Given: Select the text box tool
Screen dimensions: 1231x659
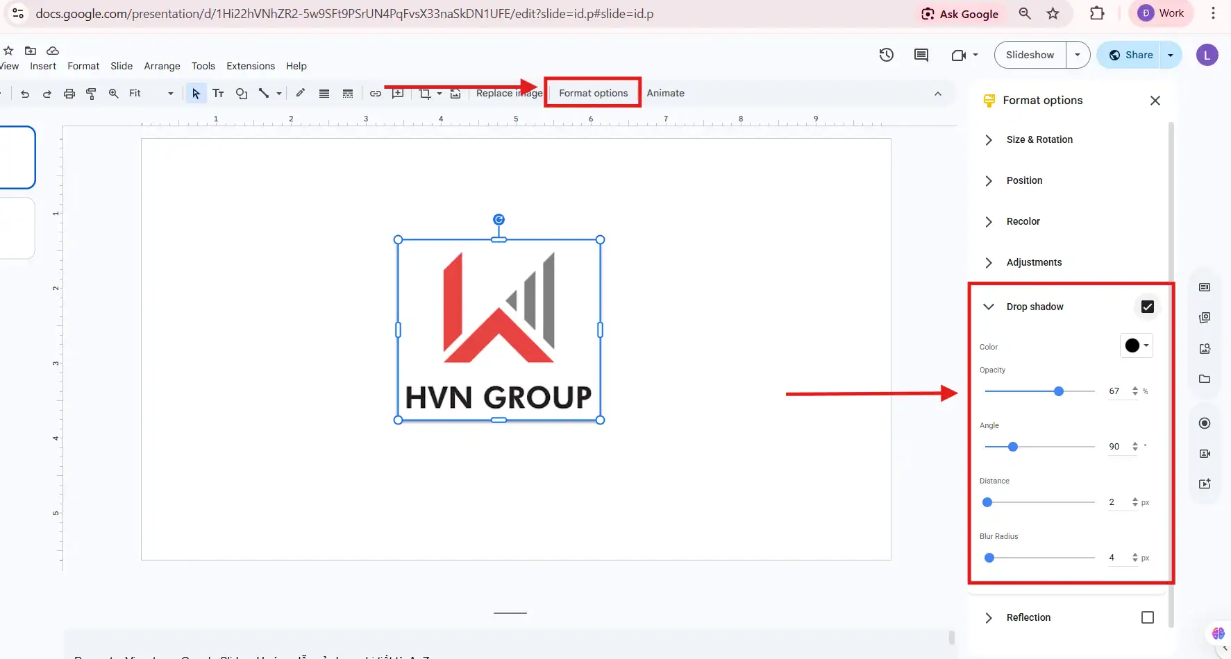Looking at the screenshot, I should pos(218,94).
